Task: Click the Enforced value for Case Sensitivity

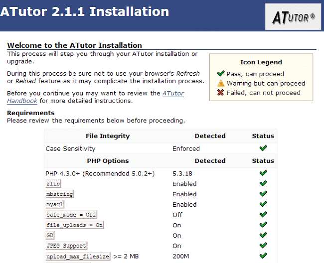Action: coord(186,148)
